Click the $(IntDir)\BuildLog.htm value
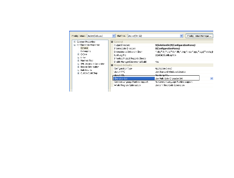 click(166, 55)
